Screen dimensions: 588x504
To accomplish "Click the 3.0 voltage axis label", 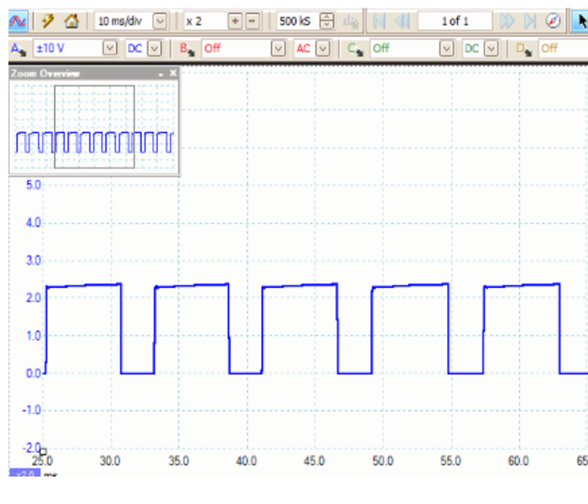I will tap(34, 260).
